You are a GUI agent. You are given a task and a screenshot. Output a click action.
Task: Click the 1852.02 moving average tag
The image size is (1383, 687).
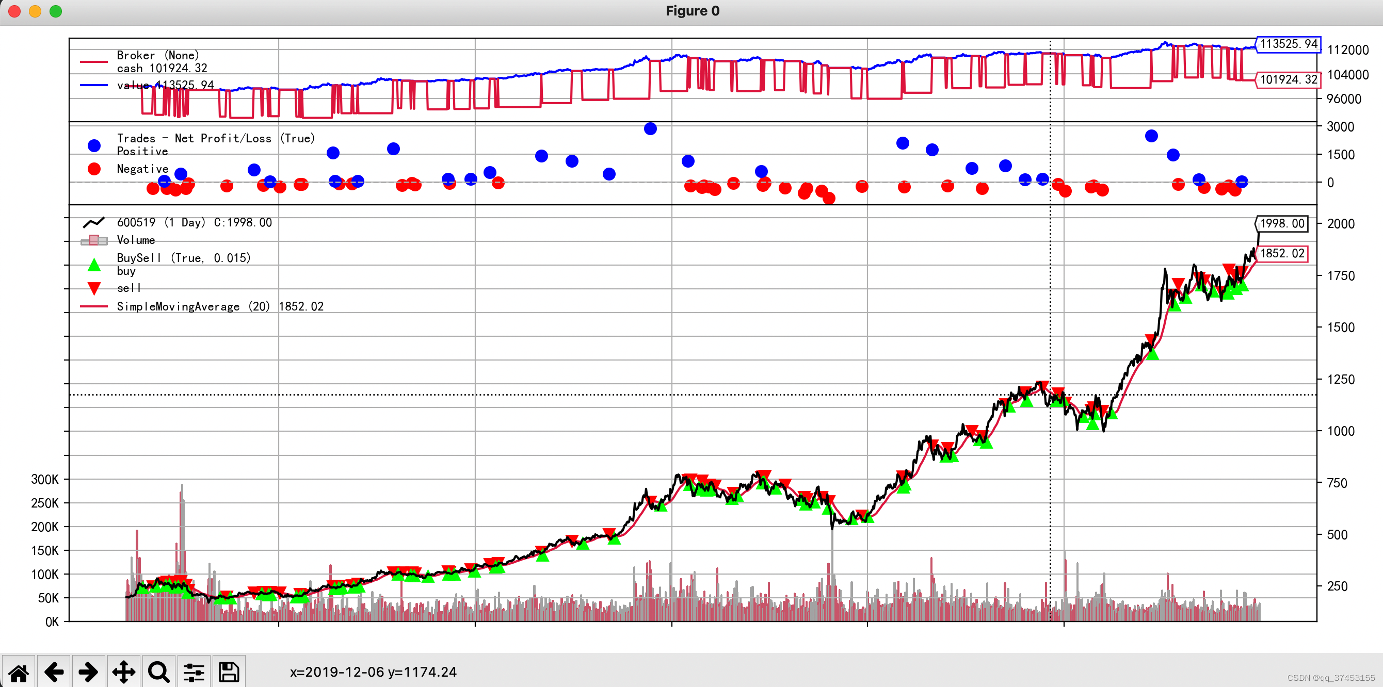[1281, 253]
